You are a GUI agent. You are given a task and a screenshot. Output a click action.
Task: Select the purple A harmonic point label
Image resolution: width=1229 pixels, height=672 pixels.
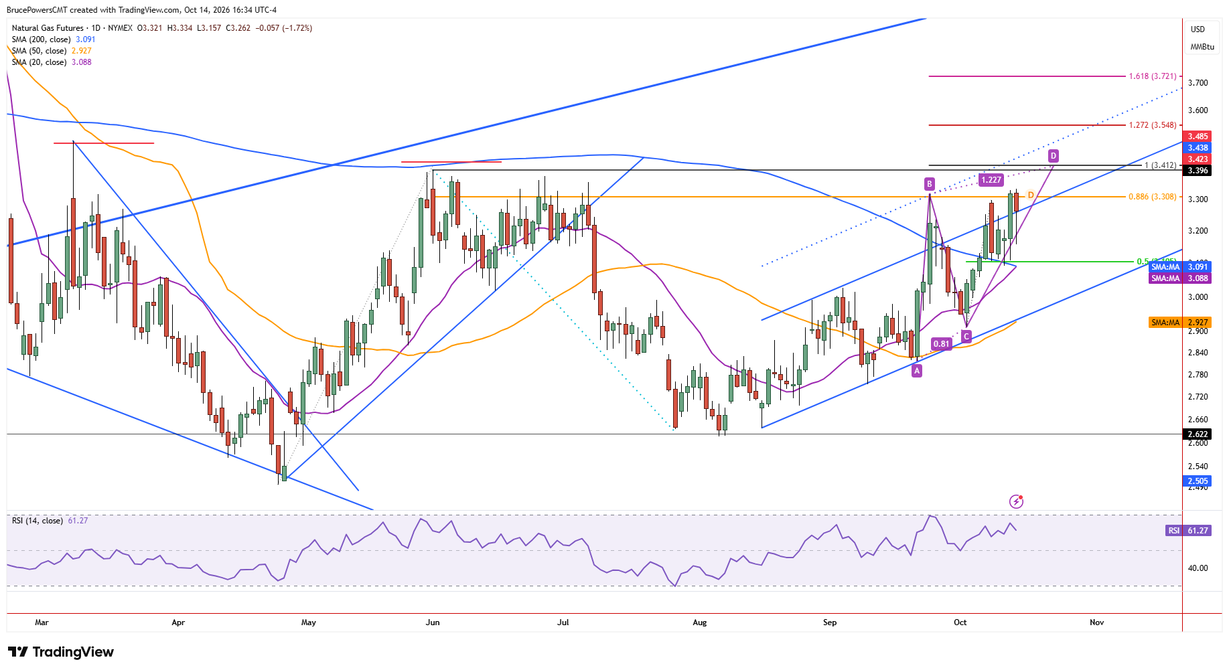[917, 371]
